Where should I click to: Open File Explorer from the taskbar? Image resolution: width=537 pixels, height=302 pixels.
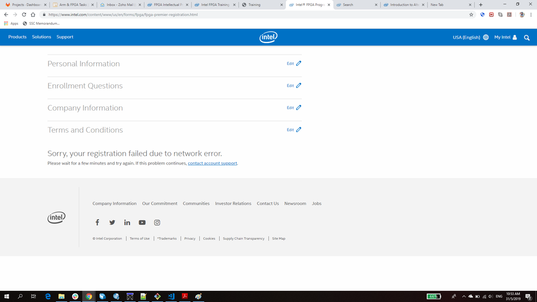(61, 297)
